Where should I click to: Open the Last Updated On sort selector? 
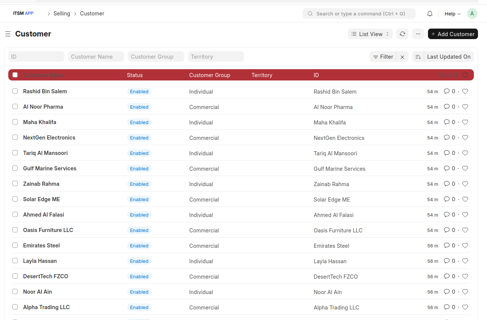tap(449, 56)
